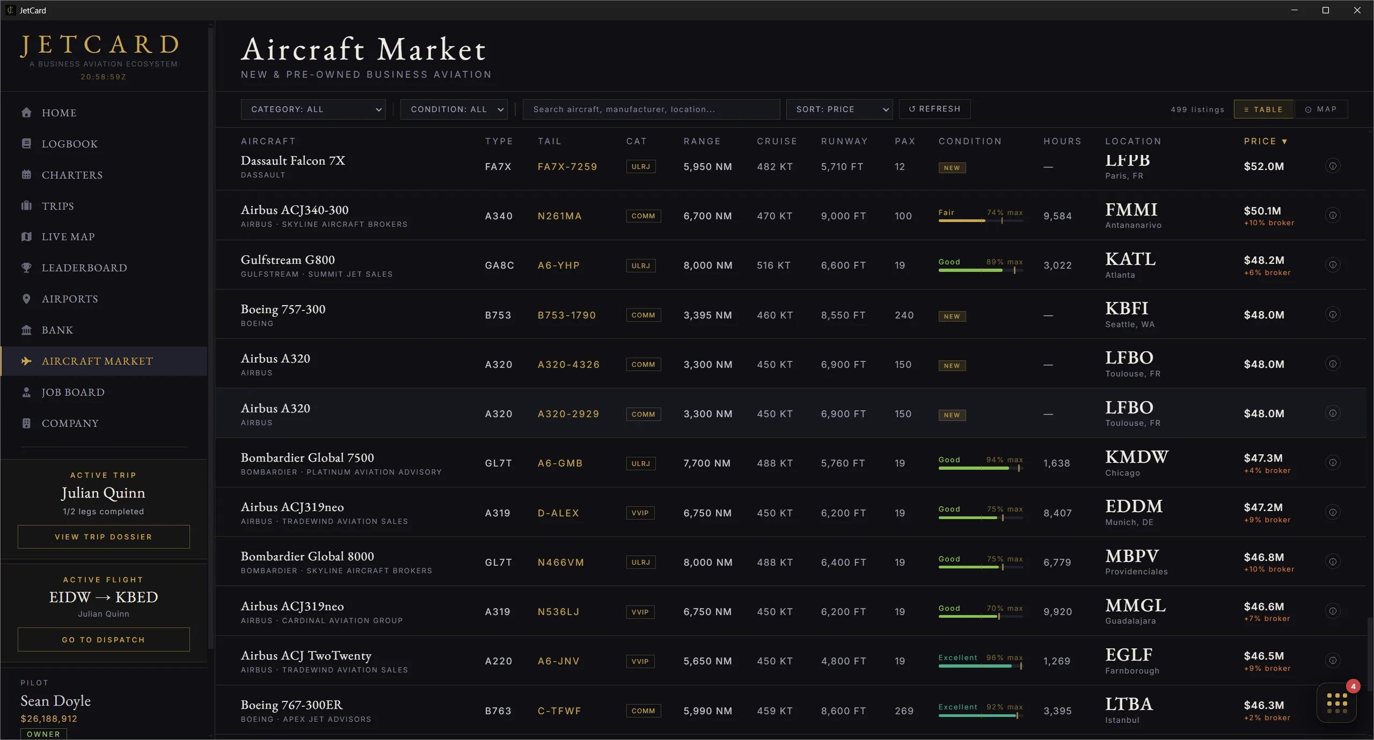Open info icon for tail N536LJ row
The image size is (1374, 740).
(1332, 611)
